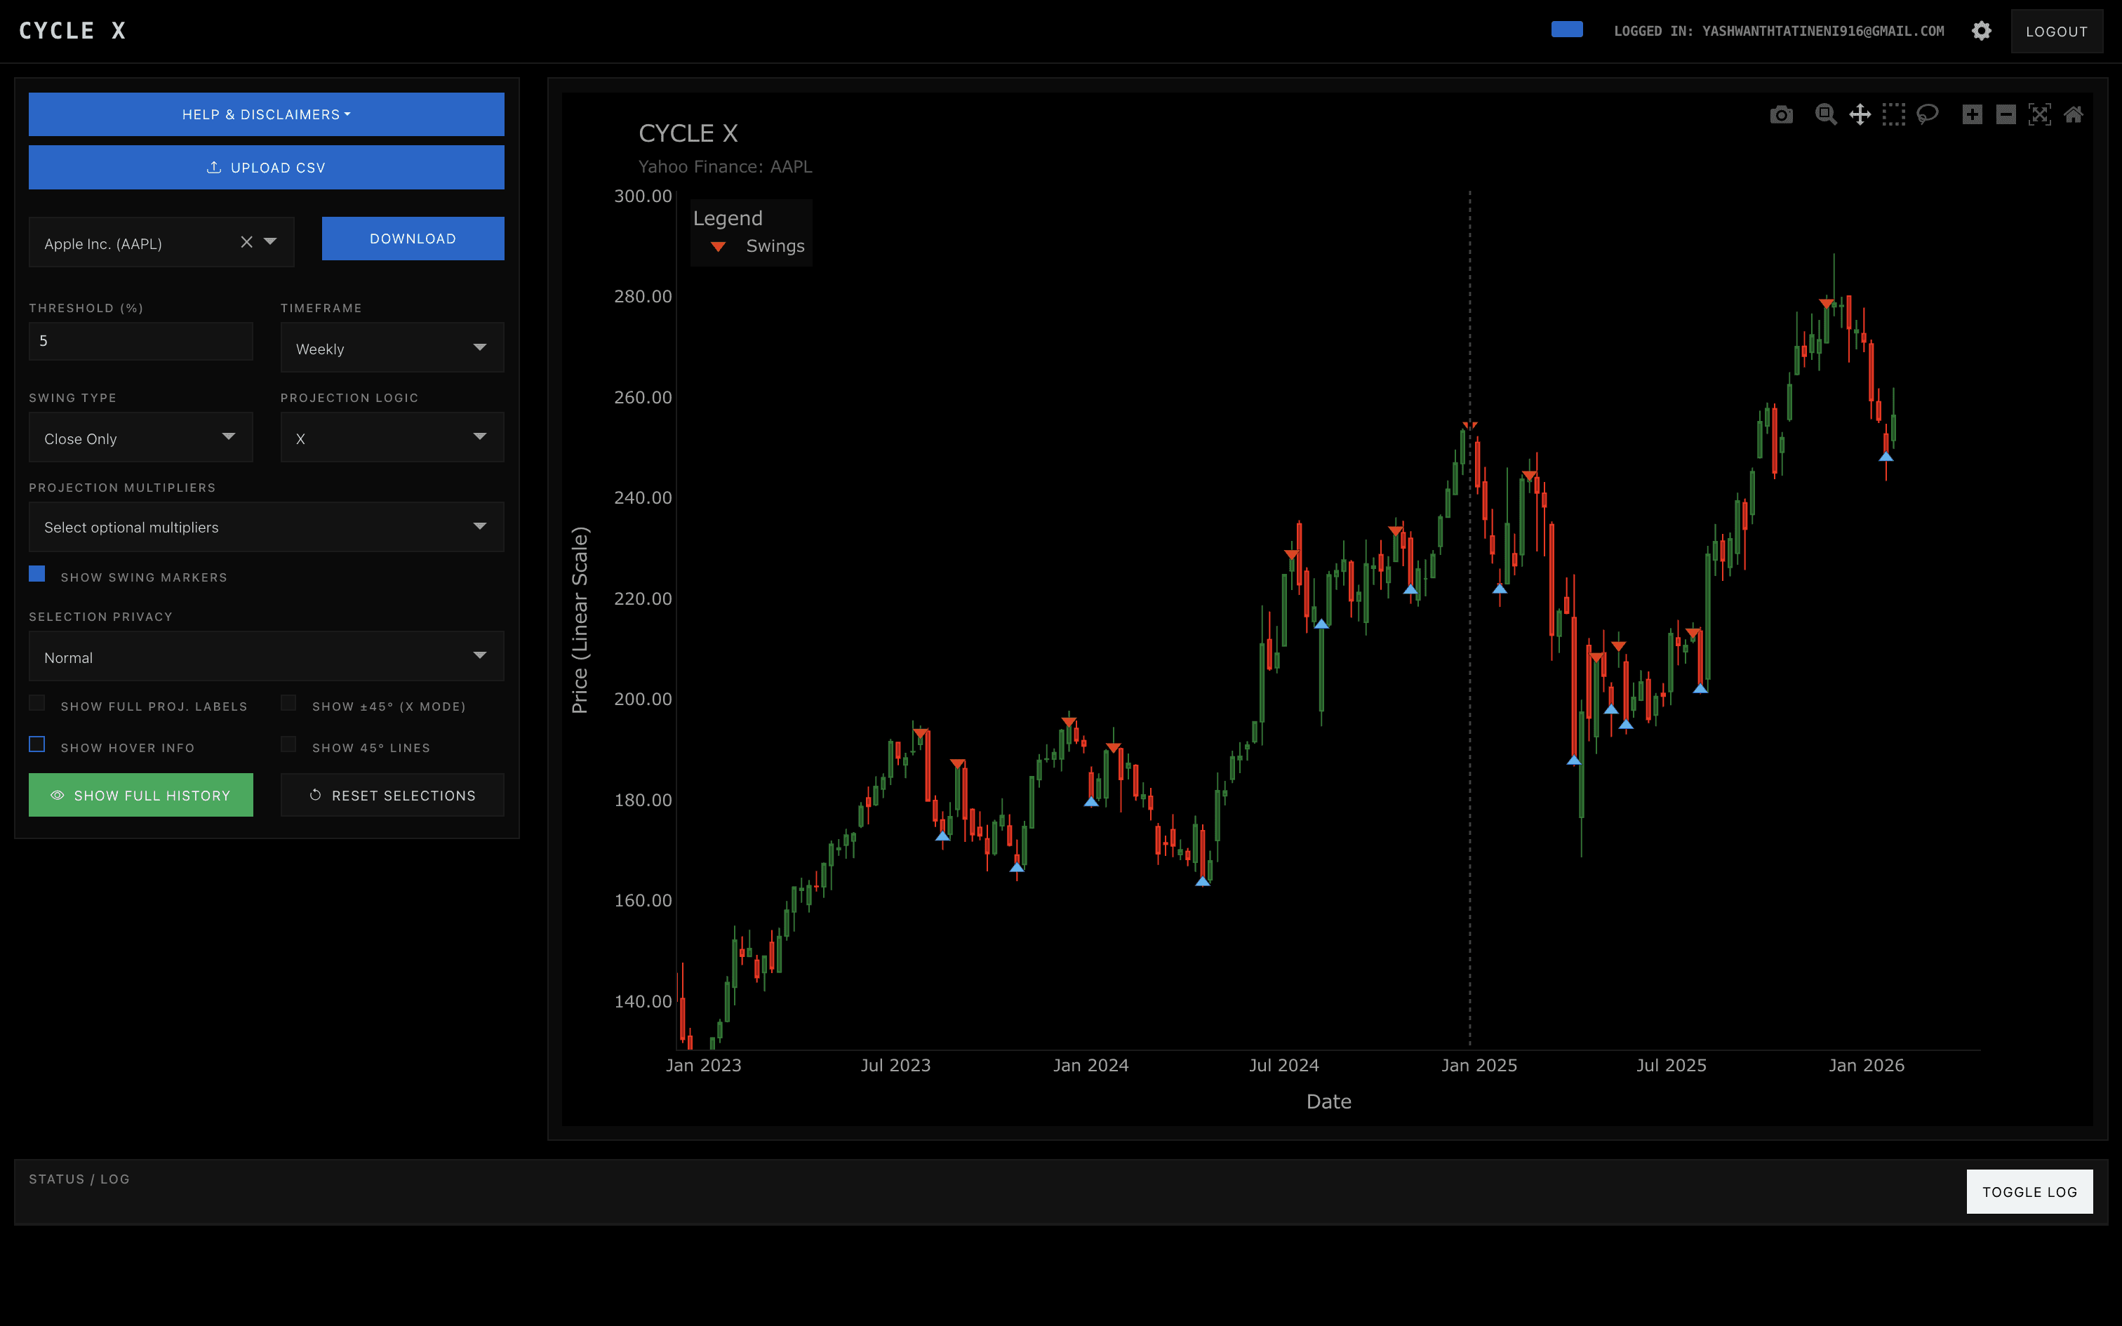Screen dimensions: 2122x1326
Task: Activate the Lasso Select tool
Action: click(1928, 115)
